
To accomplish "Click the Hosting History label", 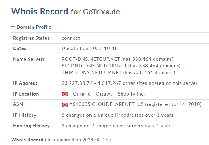I will (x=31, y=126).
